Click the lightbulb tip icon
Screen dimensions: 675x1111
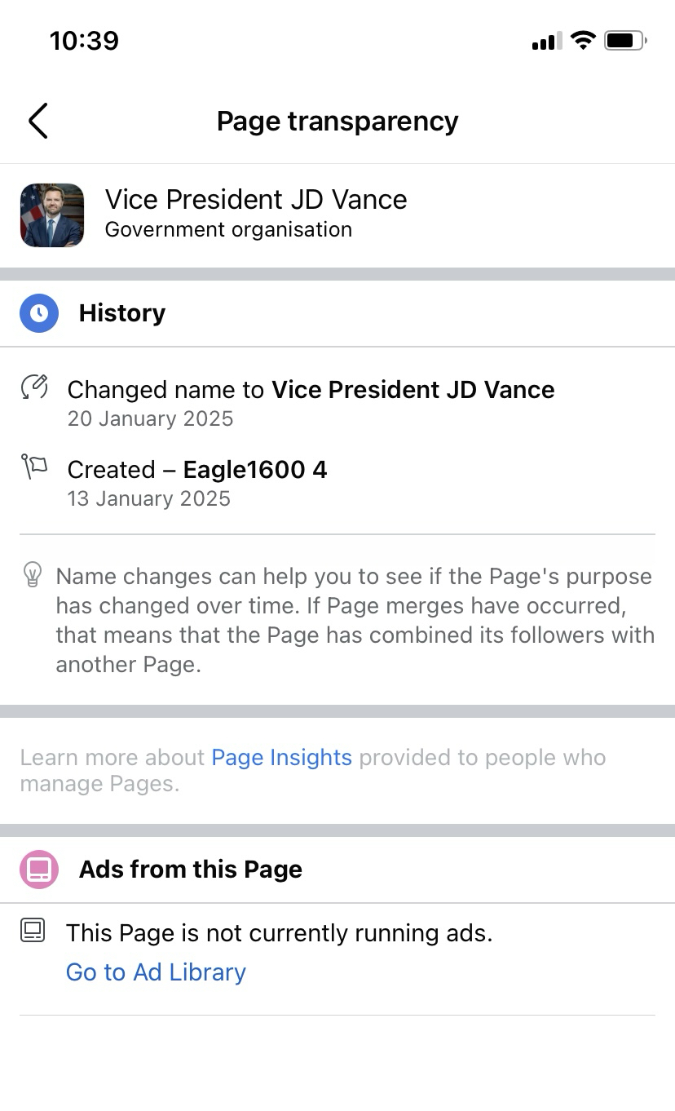[x=33, y=574]
